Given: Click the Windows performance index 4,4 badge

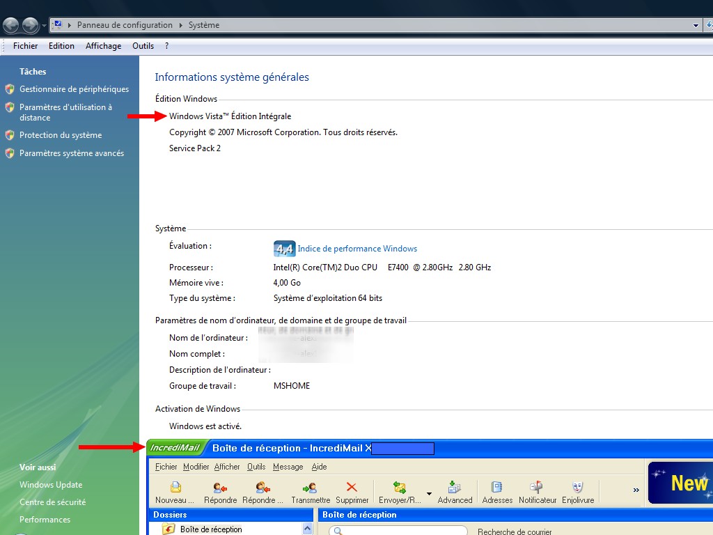Looking at the screenshot, I should point(284,249).
